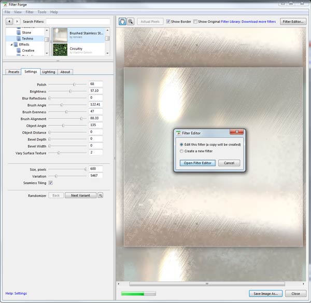311x303 pixels.
Task: Open the randomizer settings icon
Action: (x=101, y=196)
